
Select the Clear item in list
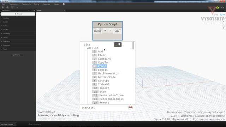pyautogui.click(x=102, y=55)
